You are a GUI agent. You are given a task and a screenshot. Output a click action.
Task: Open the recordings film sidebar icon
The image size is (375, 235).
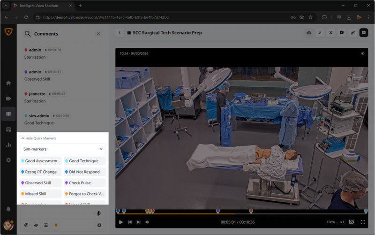tap(8, 114)
